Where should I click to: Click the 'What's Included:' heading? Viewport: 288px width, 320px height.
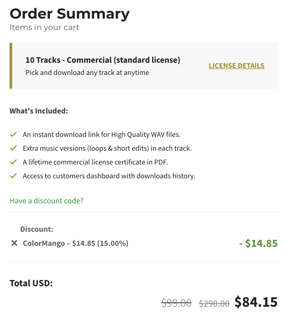coord(38,111)
